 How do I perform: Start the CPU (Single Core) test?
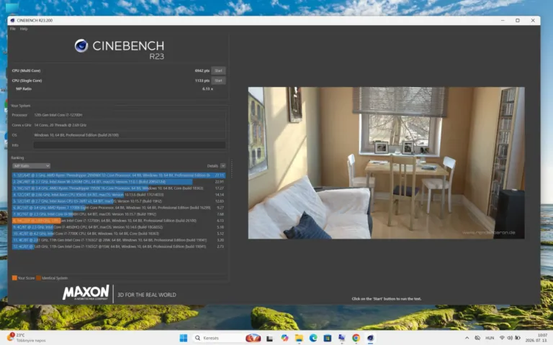point(218,80)
